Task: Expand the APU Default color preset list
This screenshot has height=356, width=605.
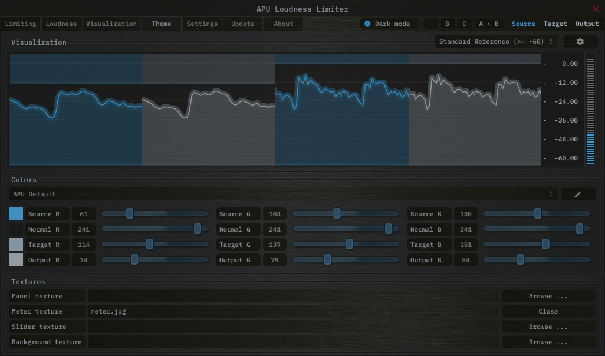Action: coord(283,194)
